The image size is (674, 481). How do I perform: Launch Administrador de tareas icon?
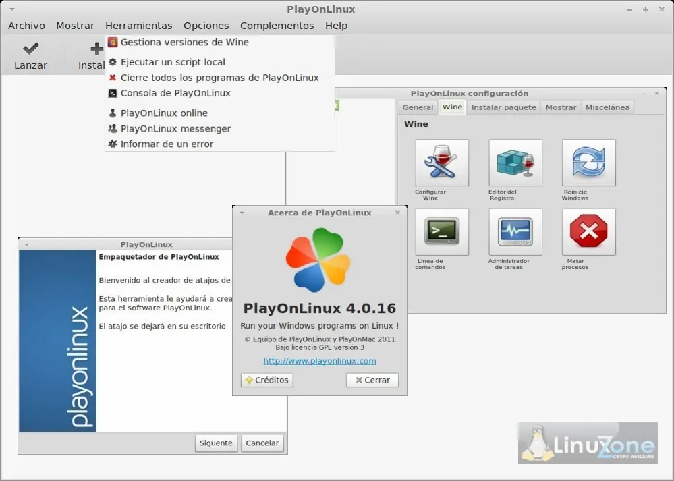515,232
